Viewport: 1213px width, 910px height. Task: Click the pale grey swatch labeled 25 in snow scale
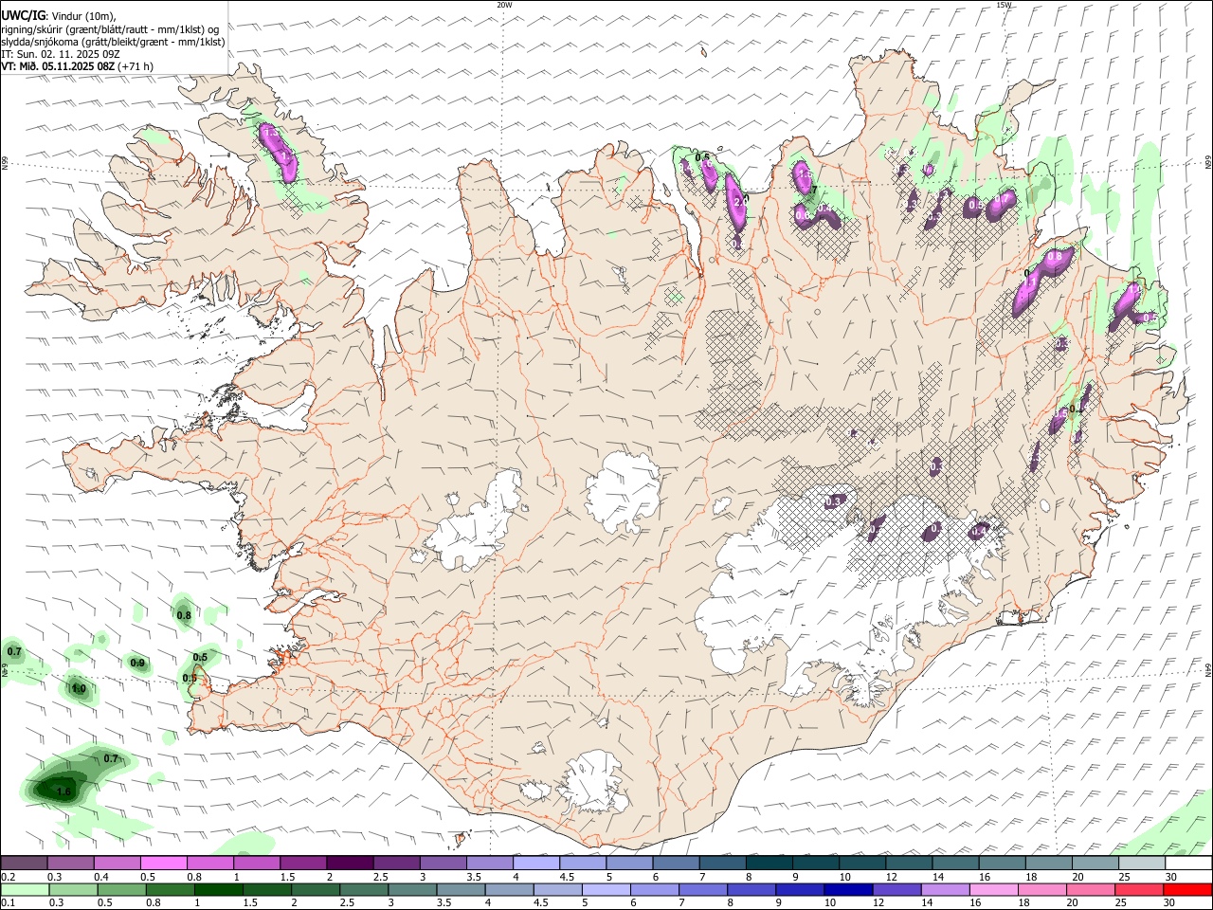pyautogui.click(x=1142, y=863)
